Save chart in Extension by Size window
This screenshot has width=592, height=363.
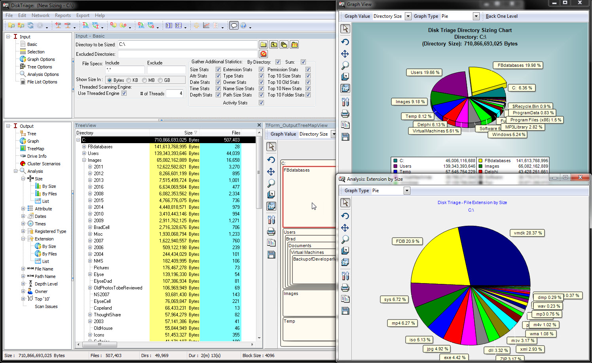point(345,311)
